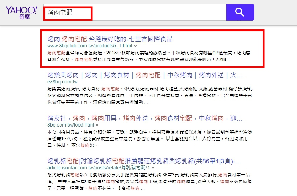This screenshot has width=297, height=196.
Task: Click snippet text starting 烤肉宅配全省均可低溫配送
Action: click(x=149, y=56)
